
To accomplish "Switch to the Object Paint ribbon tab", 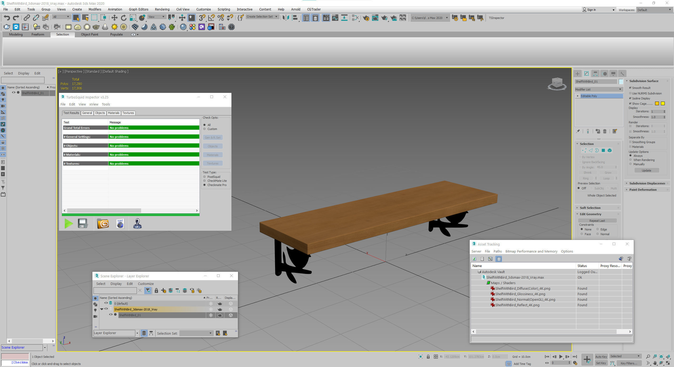I will 90,34.
